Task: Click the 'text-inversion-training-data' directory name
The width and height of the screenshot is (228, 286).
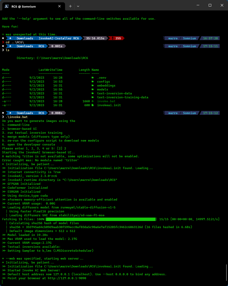Action: [123, 97]
